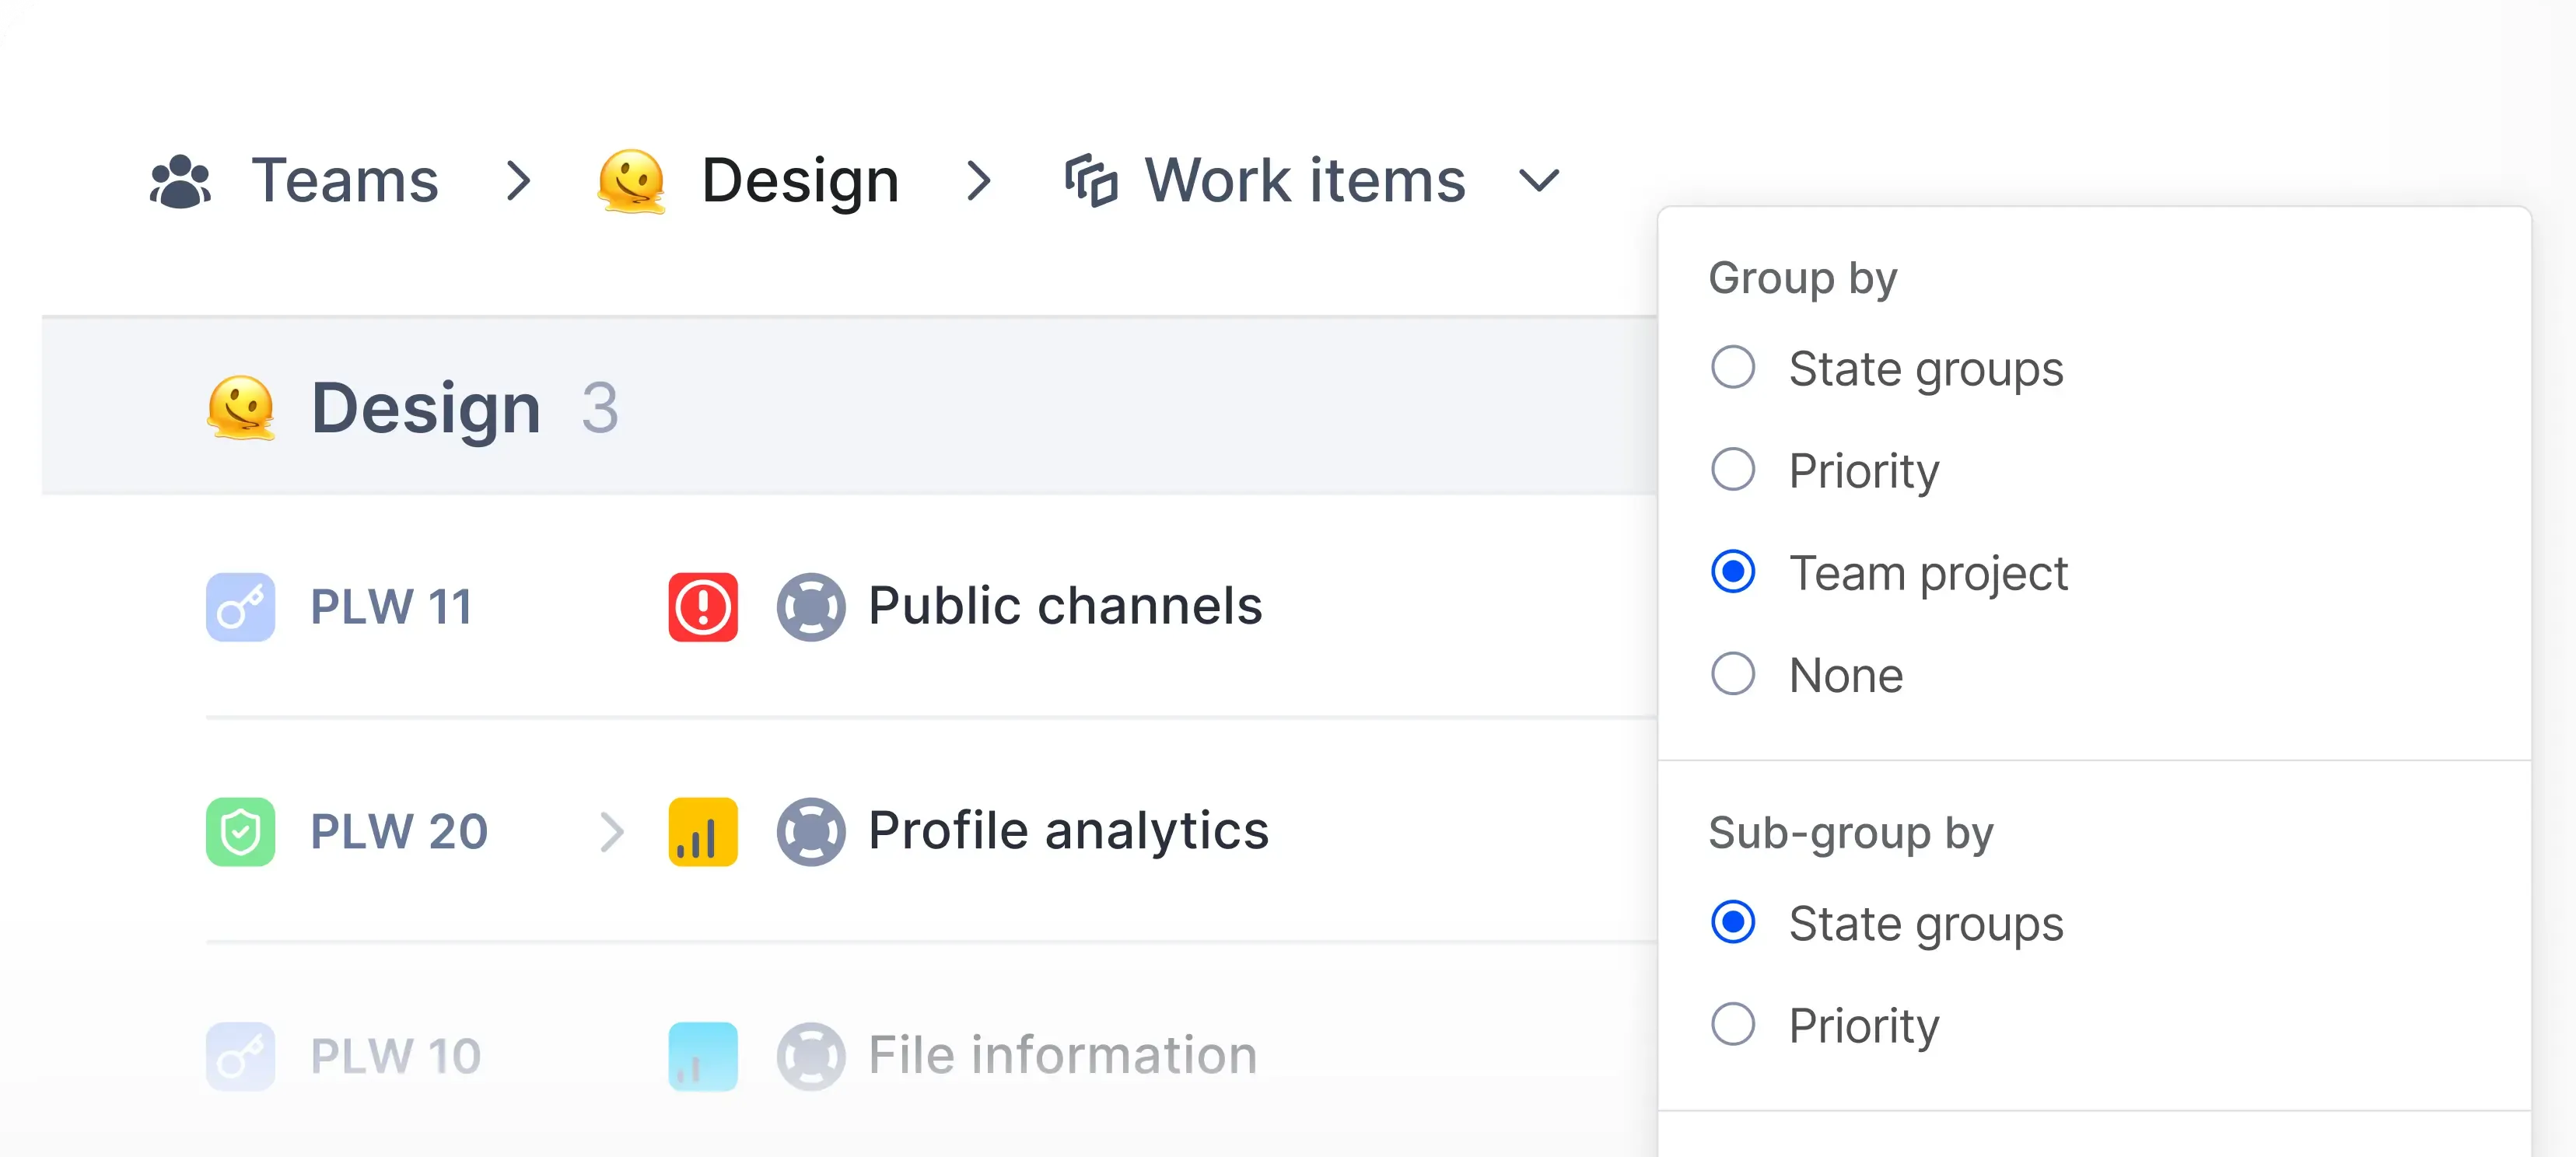This screenshot has width=2576, height=1157.
Task: Click the Teams people icon in breadcrumb
Action: coord(180,181)
